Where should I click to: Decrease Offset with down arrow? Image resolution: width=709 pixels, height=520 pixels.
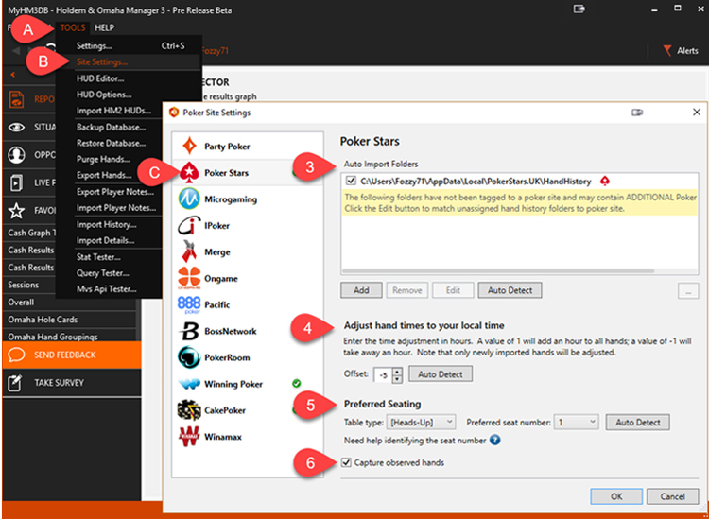click(397, 378)
